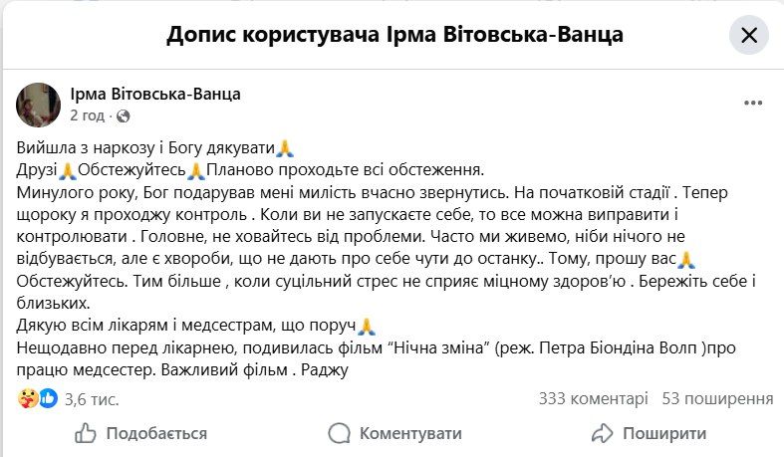
Task: Open the author name Ірма Вітовська-Ванца link
Action: [x=155, y=95]
